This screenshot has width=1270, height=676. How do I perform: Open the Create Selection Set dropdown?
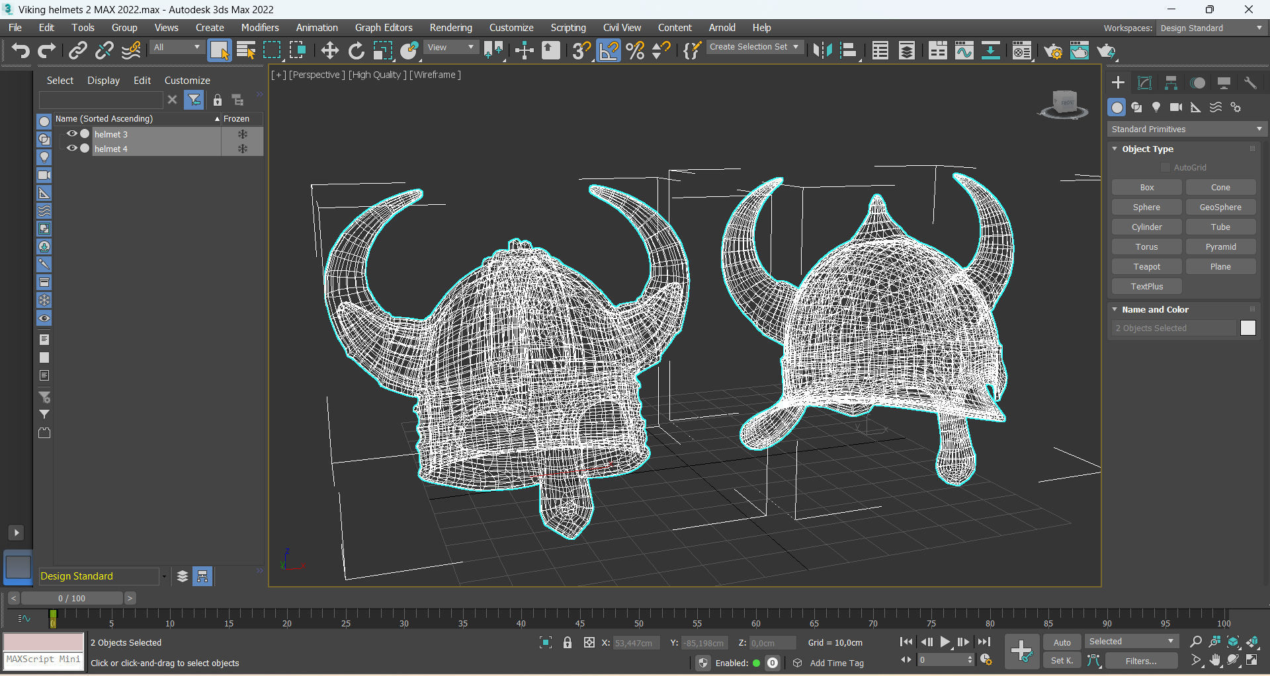(x=755, y=47)
